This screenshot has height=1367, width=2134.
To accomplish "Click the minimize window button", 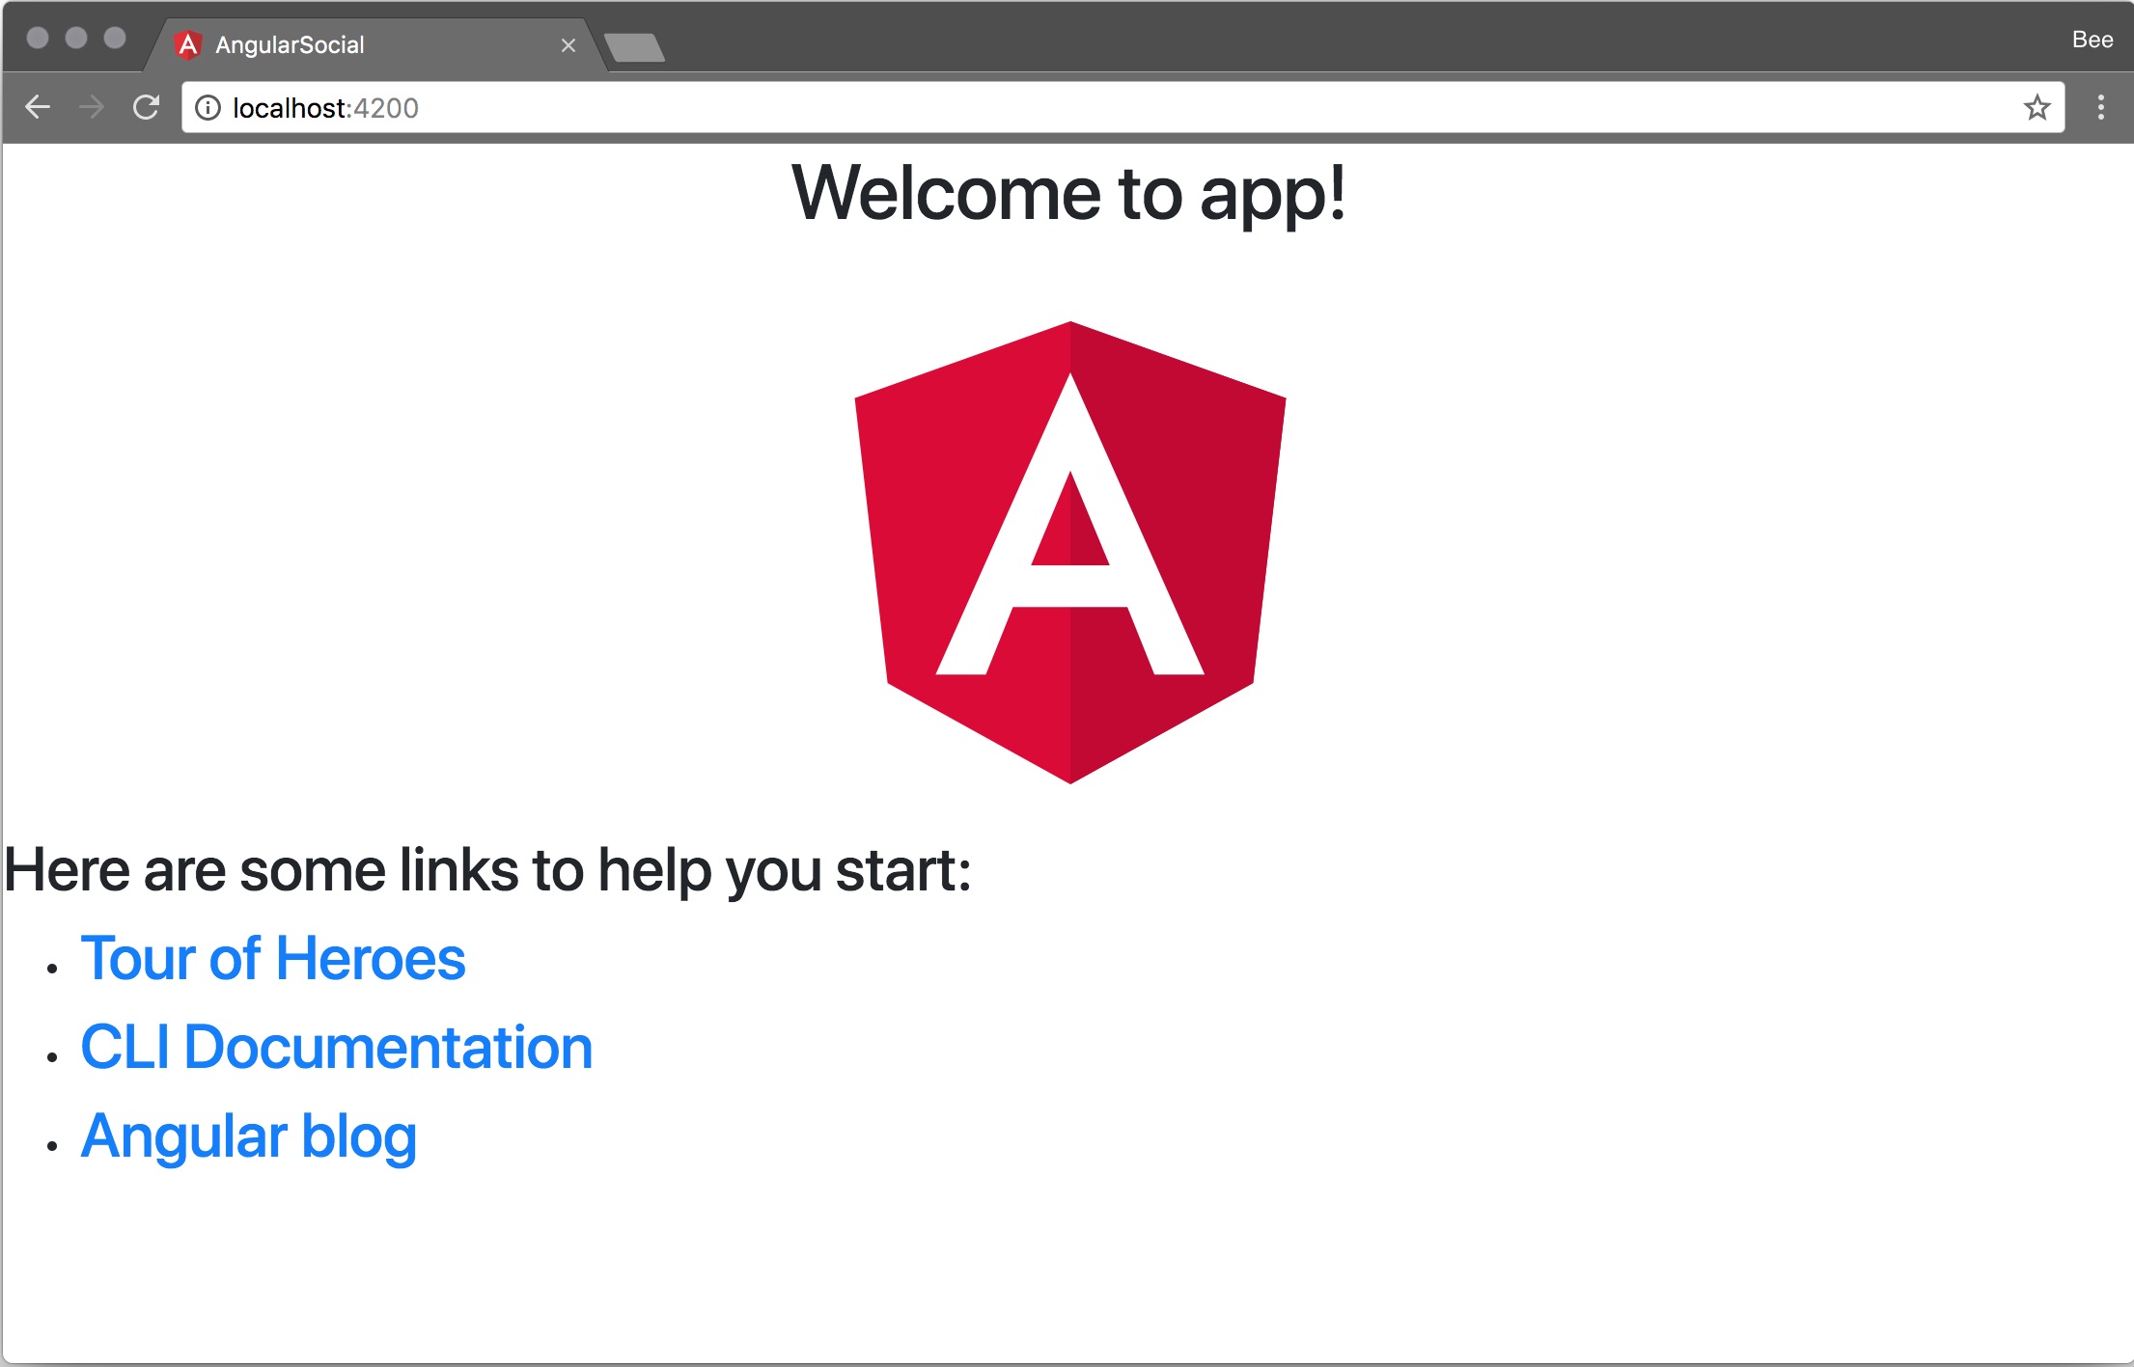I will pyautogui.click(x=76, y=38).
